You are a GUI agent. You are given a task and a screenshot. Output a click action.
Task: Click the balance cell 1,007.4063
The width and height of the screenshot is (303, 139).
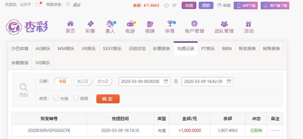tap(228, 131)
